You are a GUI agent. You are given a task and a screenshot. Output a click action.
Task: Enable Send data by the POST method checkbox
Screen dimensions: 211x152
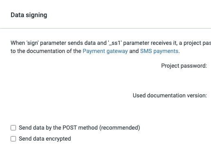13,128
